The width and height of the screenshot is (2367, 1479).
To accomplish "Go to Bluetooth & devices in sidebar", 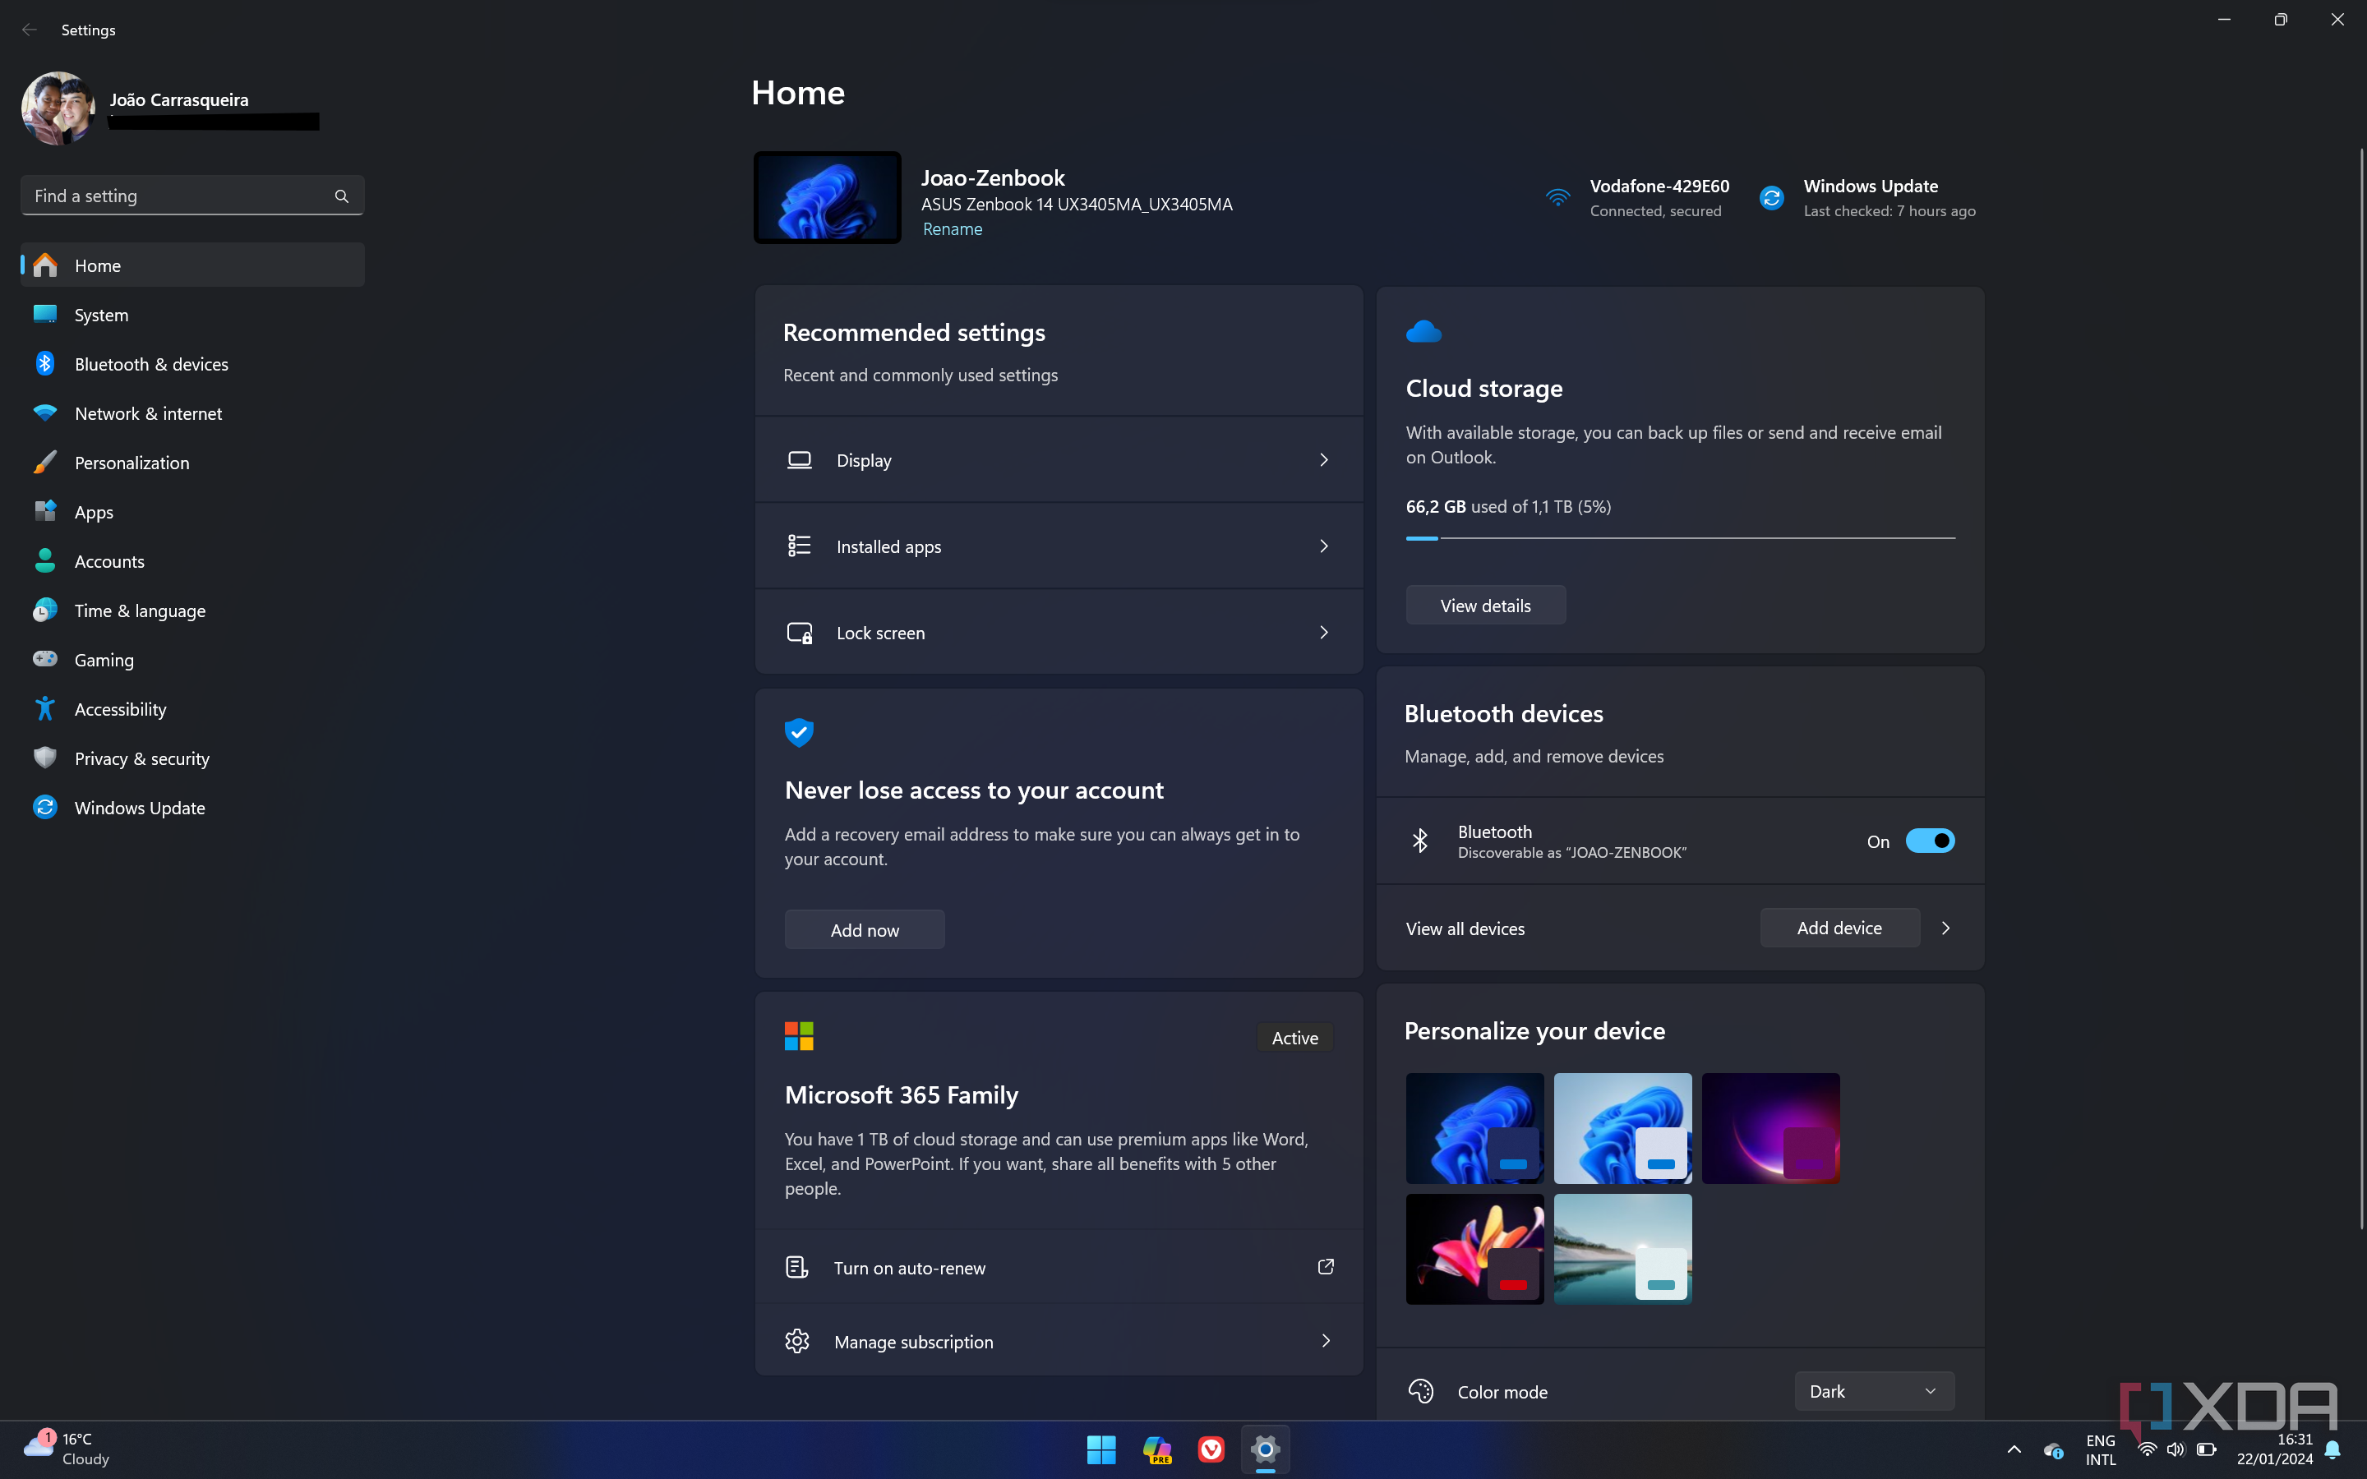I will pos(192,364).
